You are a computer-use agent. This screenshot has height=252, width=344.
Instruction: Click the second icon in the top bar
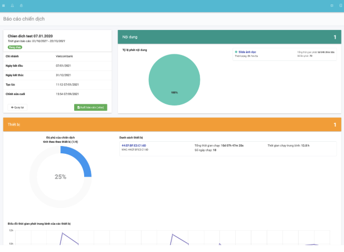point(12,5)
